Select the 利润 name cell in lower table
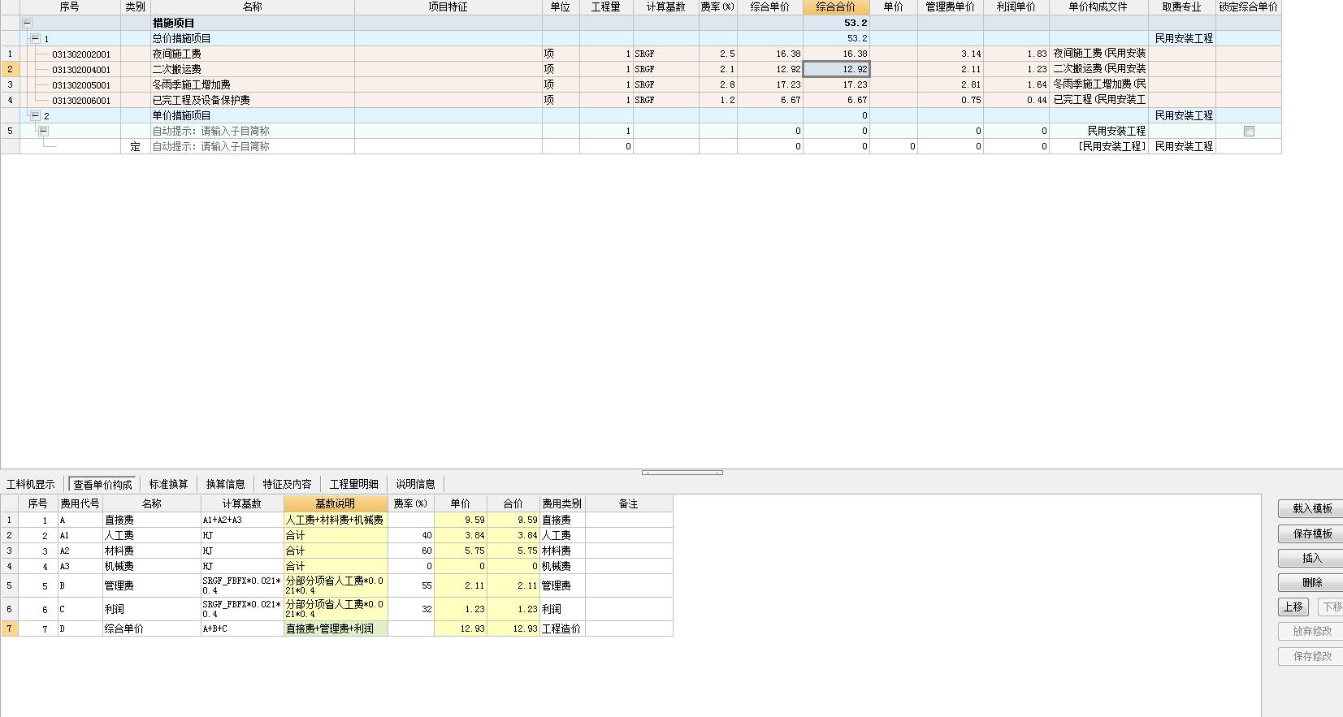 coord(151,609)
